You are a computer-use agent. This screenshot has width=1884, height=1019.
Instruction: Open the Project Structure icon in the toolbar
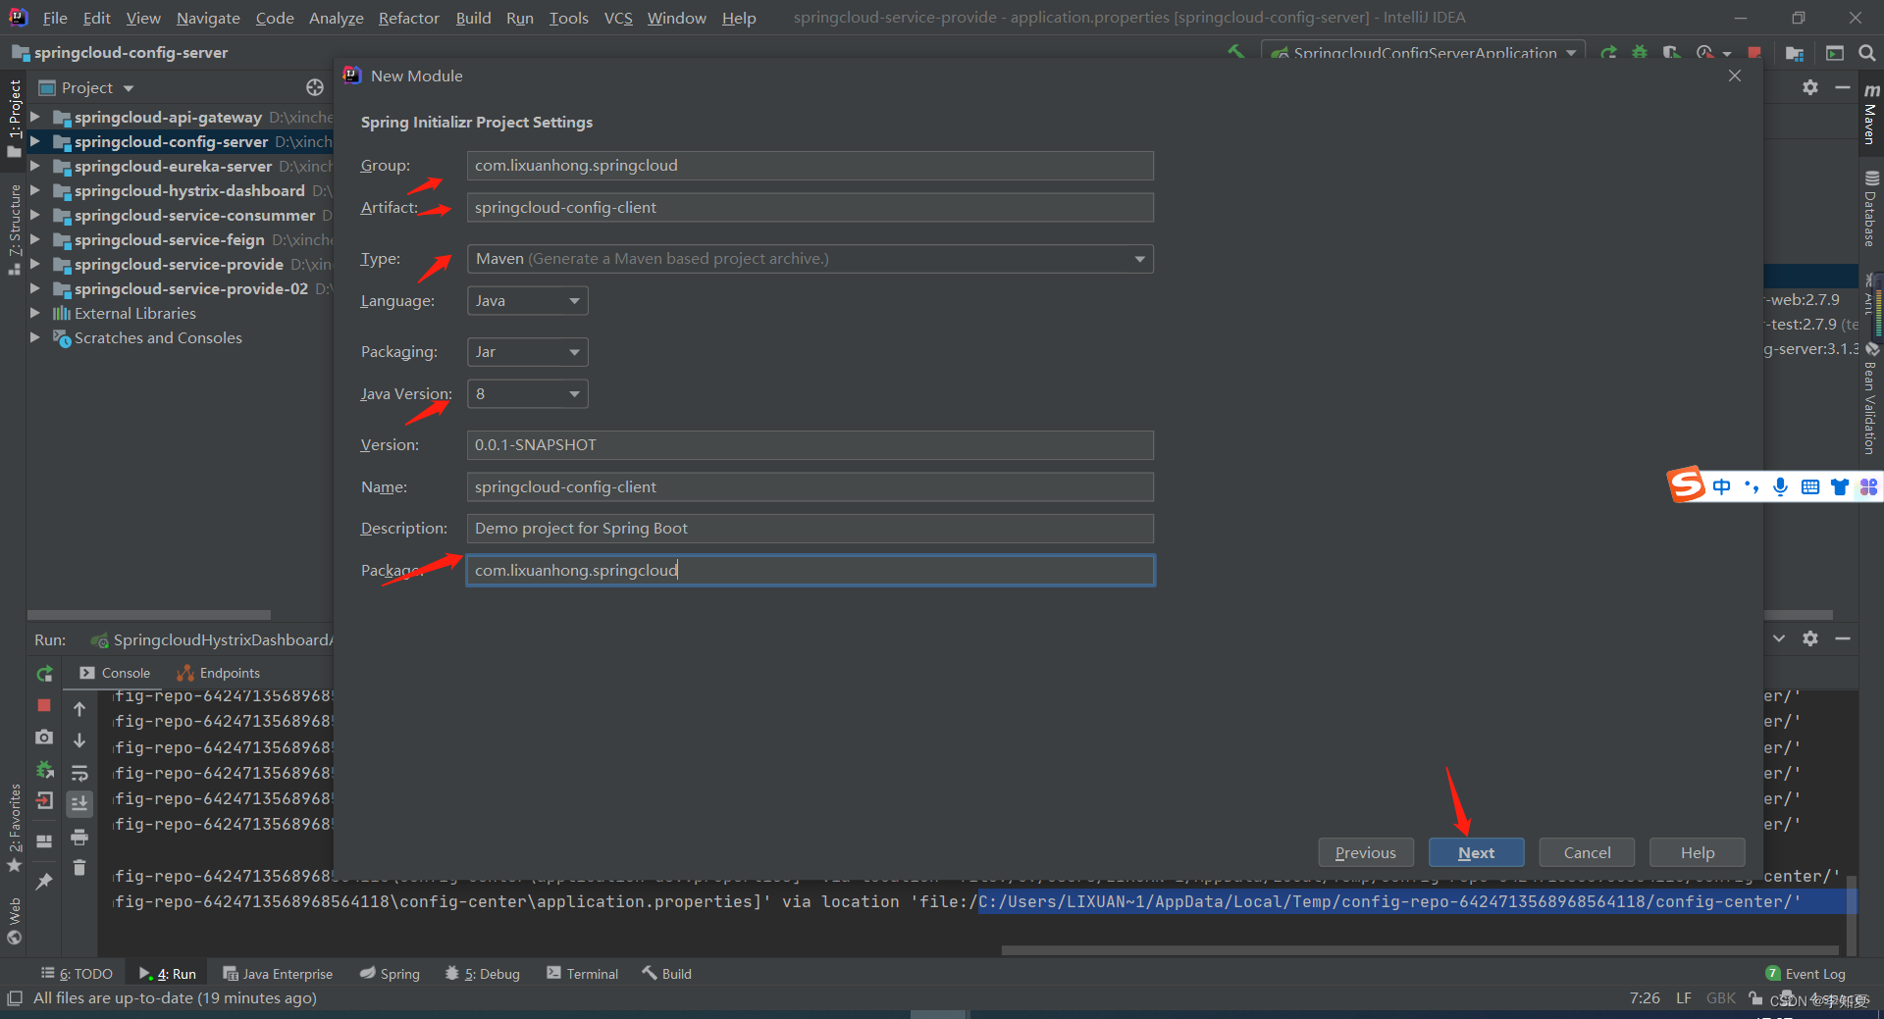pos(1795,53)
